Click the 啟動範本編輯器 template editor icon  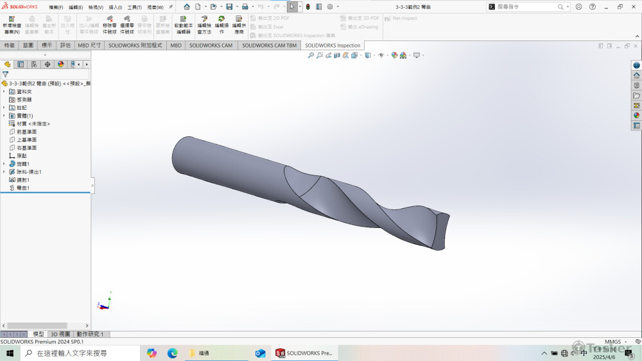click(183, 24)
